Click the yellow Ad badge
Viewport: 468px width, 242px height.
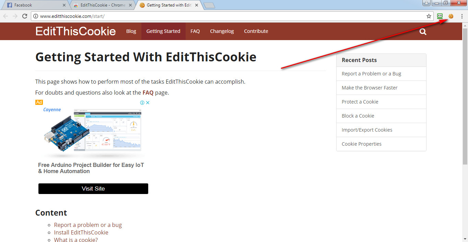[39, 102]
